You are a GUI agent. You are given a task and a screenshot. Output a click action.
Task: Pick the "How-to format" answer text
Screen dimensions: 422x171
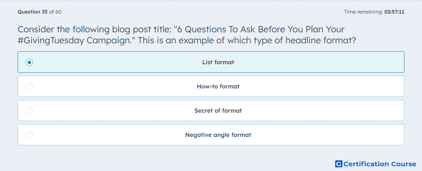(218, 87)
